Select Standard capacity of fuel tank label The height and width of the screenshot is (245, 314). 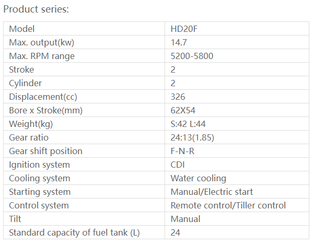click(74, 232)
